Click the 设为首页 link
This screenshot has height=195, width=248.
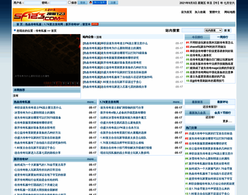tap(186, 12)
